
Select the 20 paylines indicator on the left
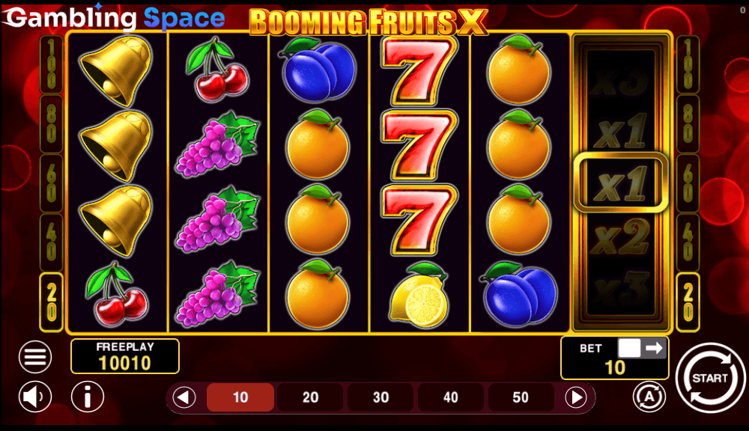click(51, 302)
